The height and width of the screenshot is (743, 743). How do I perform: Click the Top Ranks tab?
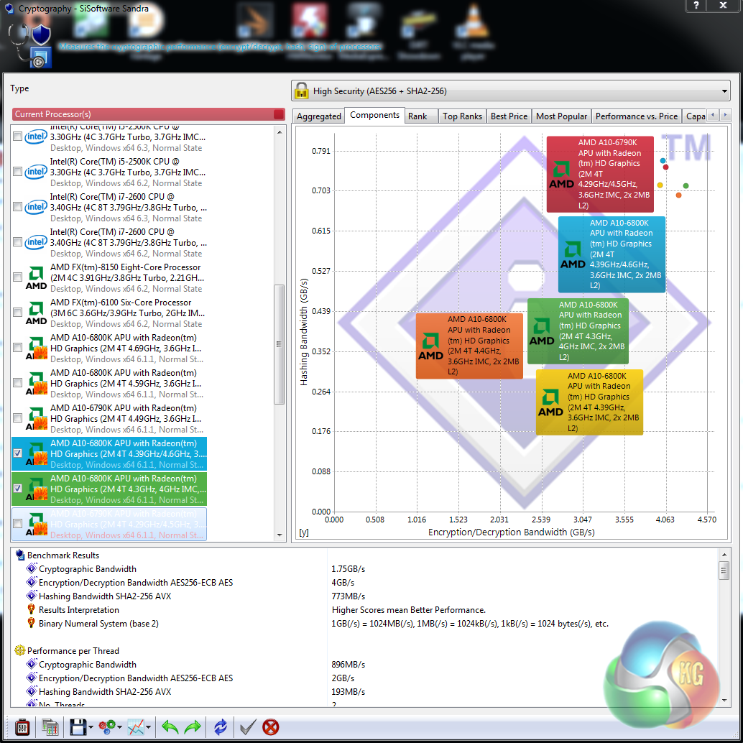pos(462,116)
